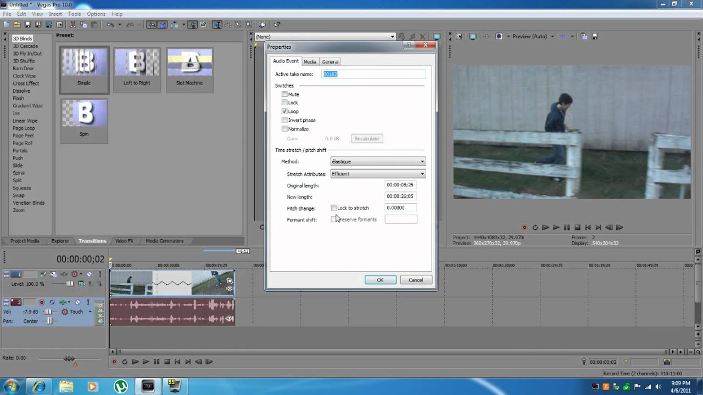This screenshot has width=703, height=395.
Task: Click Play button in the video preview window
Action: [x=556, y=227]
